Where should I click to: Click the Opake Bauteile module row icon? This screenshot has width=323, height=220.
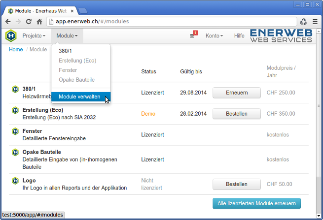pyautogui.click(x=15, y=153)
